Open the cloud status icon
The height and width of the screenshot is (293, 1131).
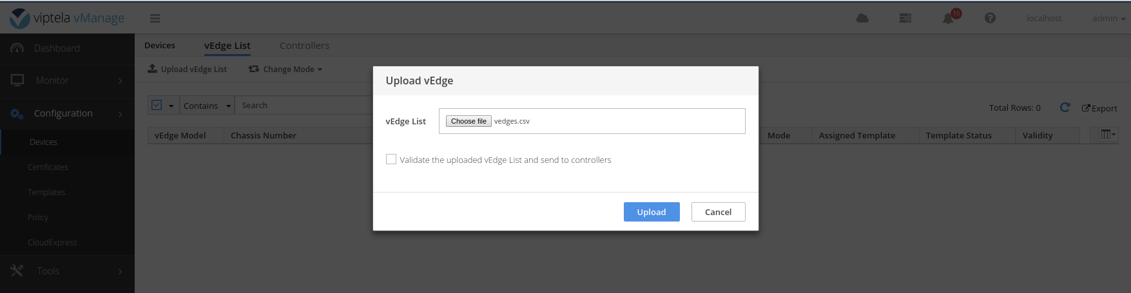(x=862, y=19)
